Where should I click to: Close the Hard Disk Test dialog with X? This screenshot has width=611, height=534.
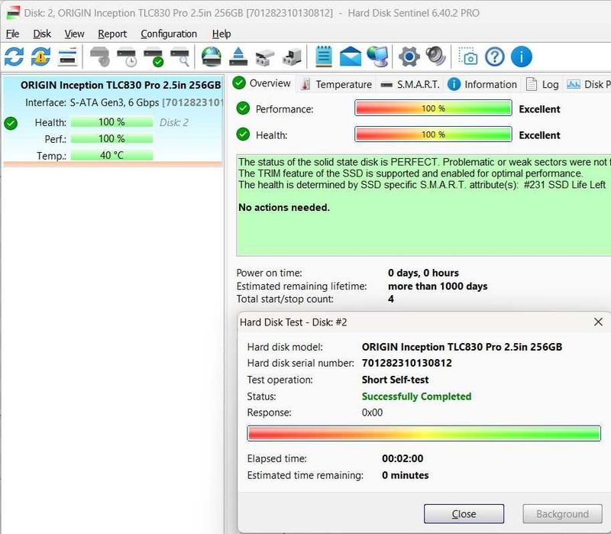tap(598, 322)
